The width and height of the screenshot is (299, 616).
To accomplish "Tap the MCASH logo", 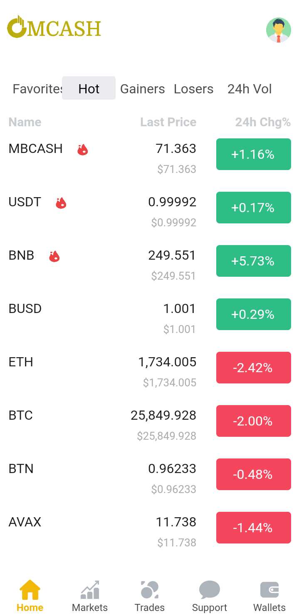I will point(54,28).
